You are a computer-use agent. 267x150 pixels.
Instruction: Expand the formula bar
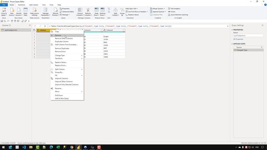pos(227,26)
